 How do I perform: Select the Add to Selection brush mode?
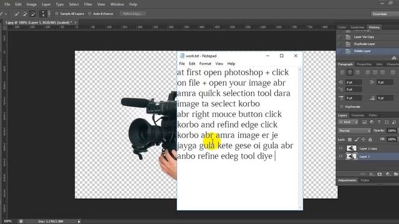(25, 14)
